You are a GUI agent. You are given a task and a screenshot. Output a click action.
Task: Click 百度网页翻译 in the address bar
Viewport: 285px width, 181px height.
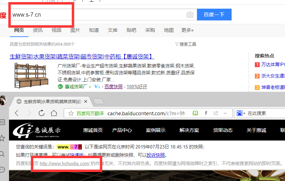coord(90,114)
